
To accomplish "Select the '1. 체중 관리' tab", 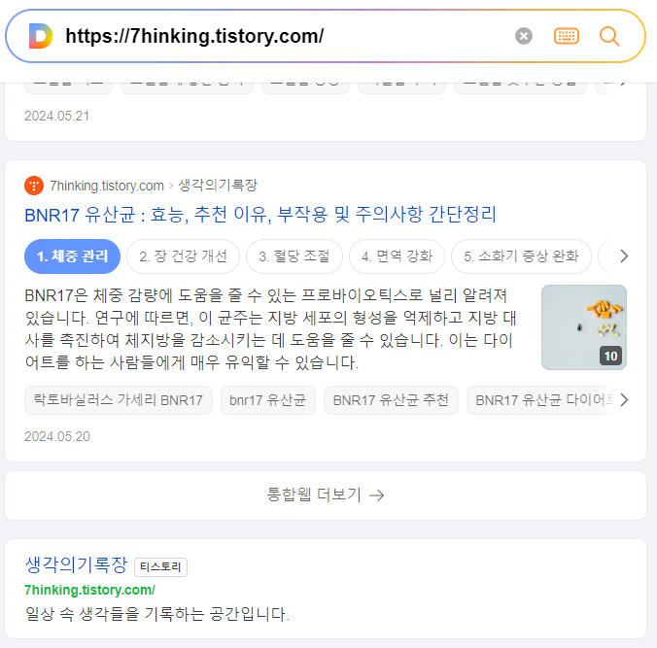I will (x=73, y=256).
